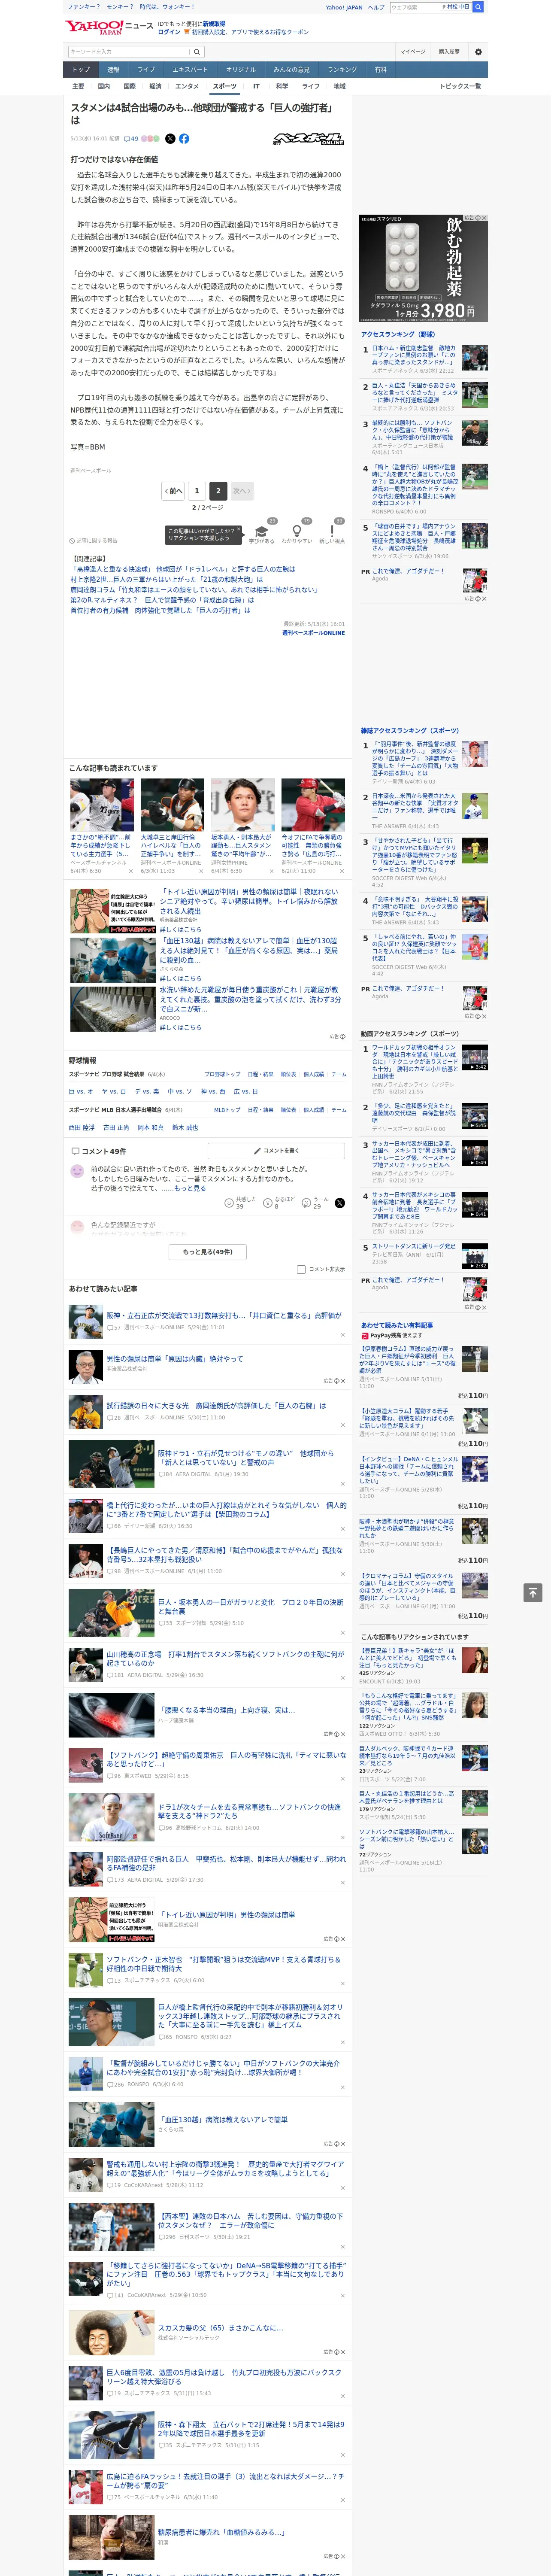The height and width of the screenshot is (2576, 551).
Task: Open the 西田 陸浮 player link
Action: click(81, 1127)
